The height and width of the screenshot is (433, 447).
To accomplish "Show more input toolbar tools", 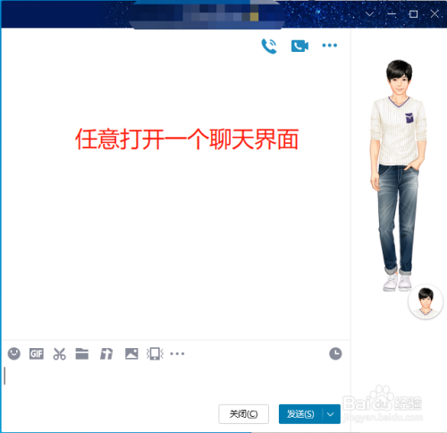I will (177, 354).
